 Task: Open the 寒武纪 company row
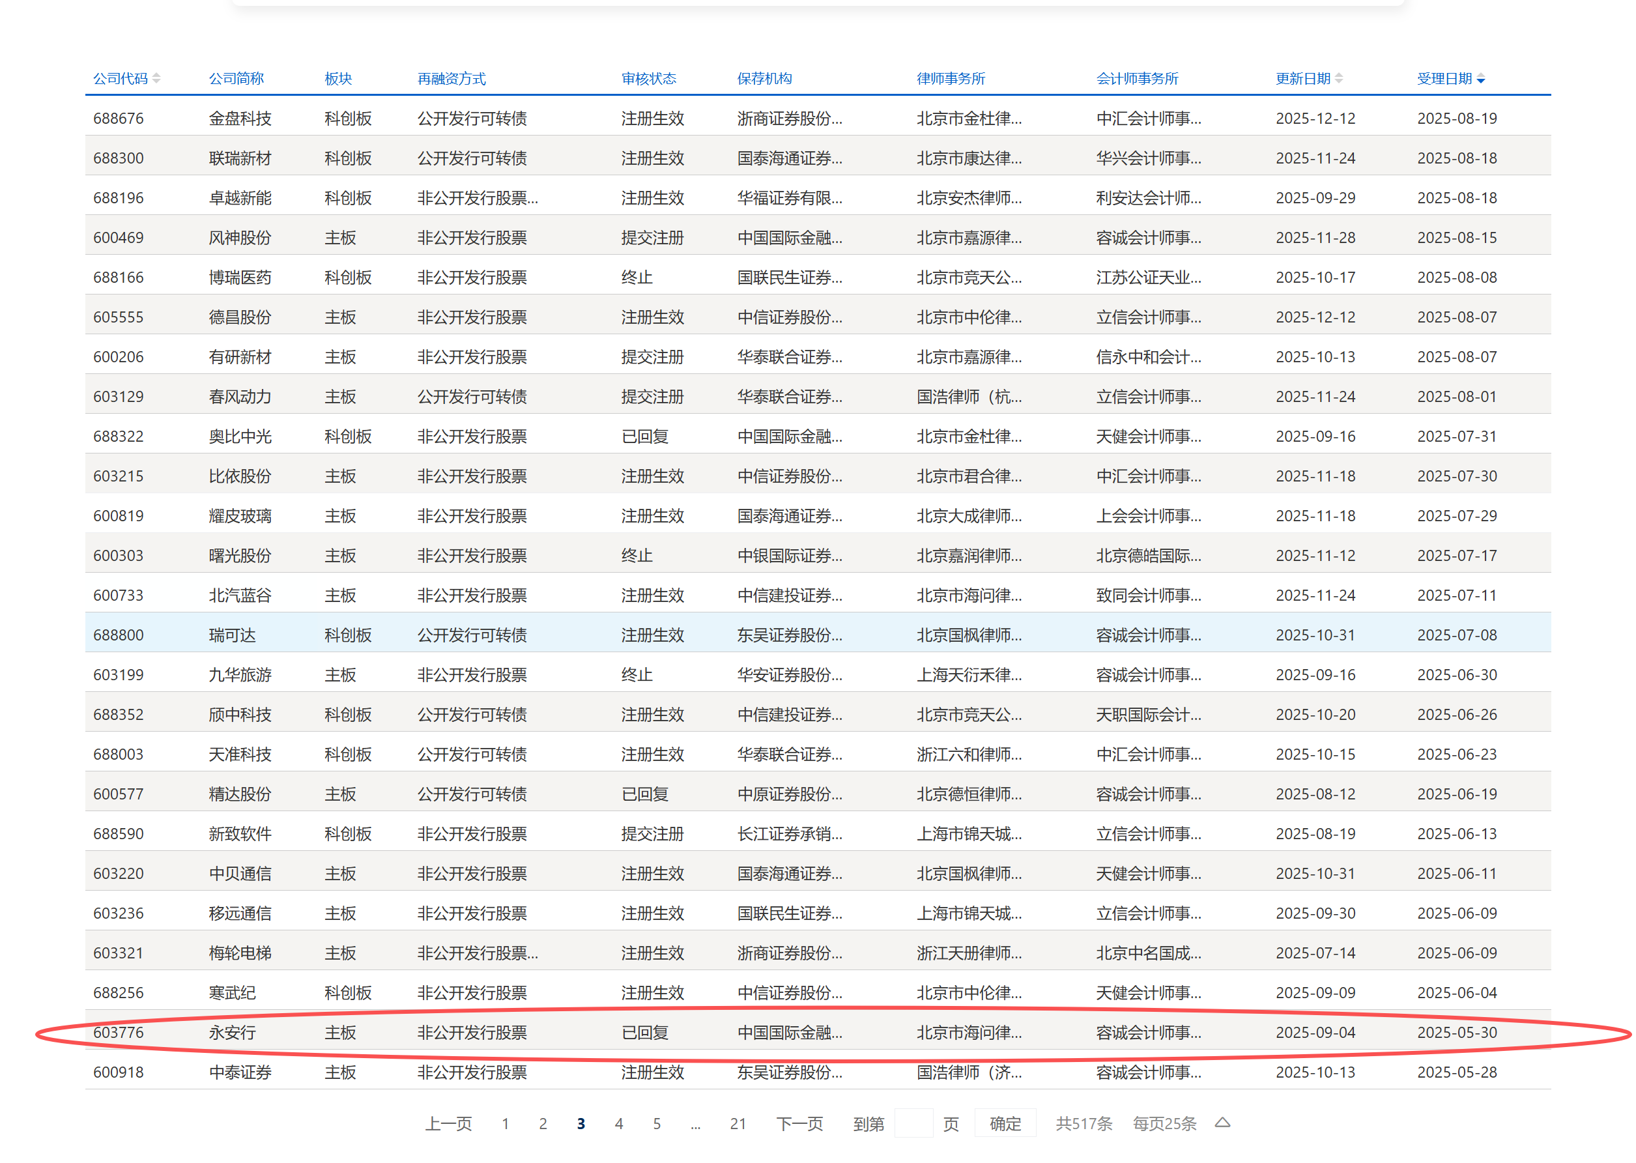coord(231,992)
